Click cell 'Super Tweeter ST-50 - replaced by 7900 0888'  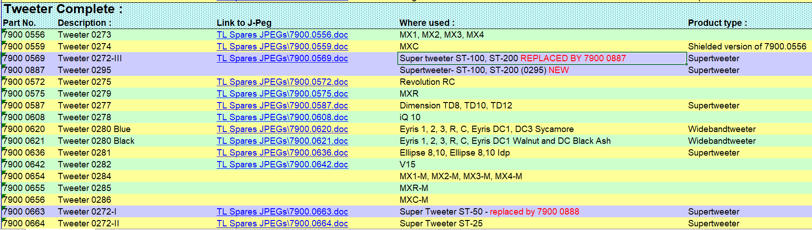pos(490,212)
